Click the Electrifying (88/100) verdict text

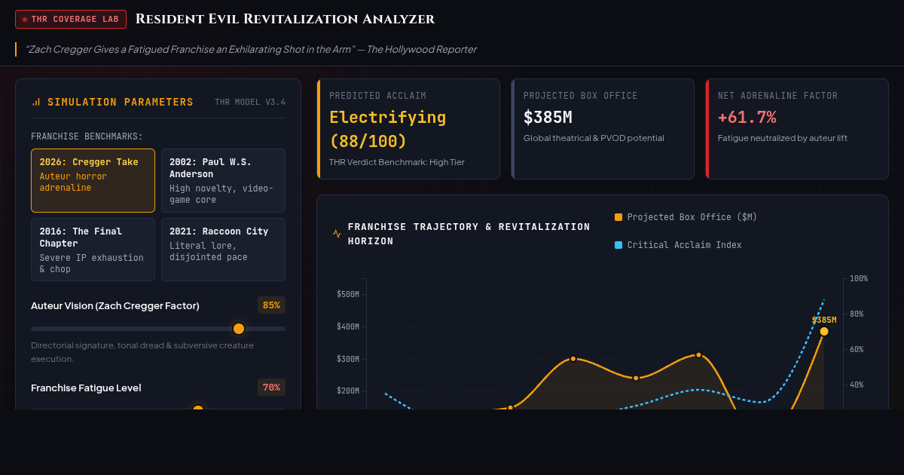(x=387, y=129)
